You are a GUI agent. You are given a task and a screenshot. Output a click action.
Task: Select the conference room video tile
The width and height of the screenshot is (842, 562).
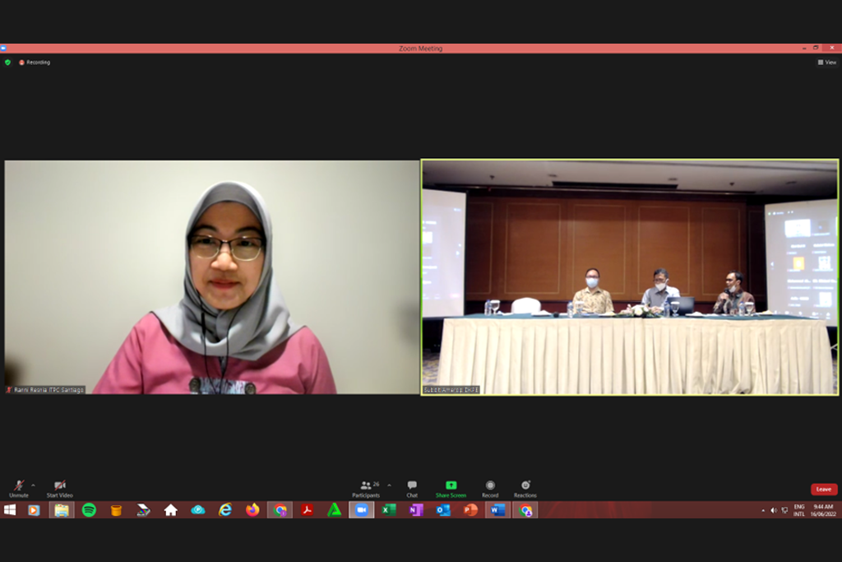630,277
